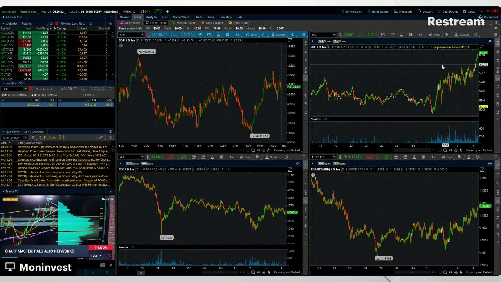
Task: Collapse the Trader TV section
Action: [4, 191]
